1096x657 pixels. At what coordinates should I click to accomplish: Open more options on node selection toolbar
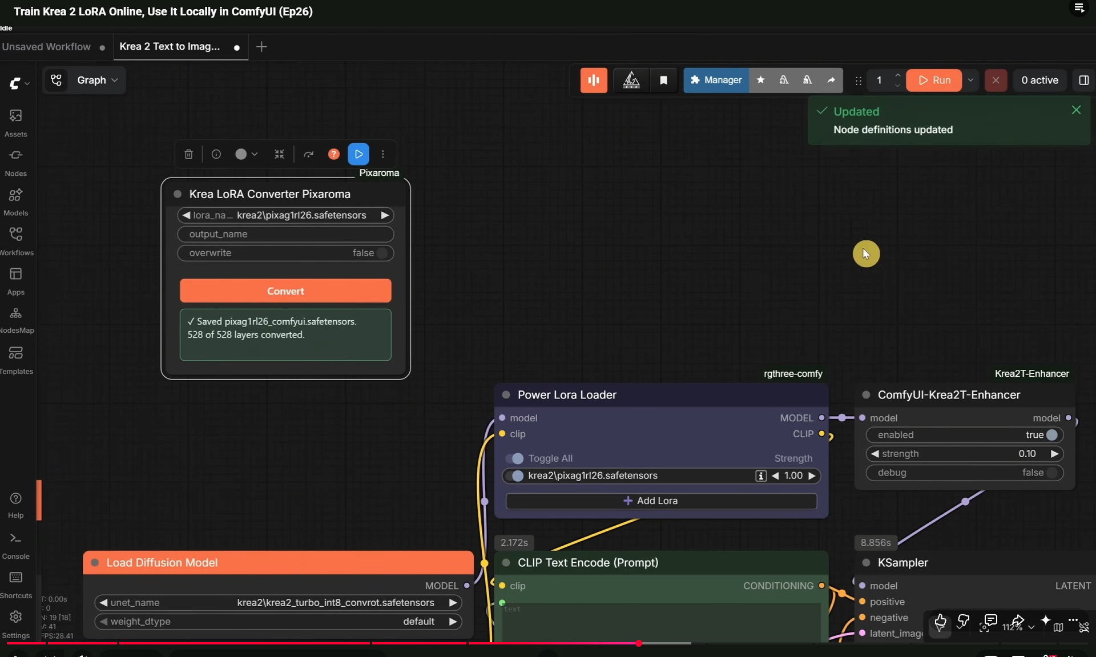383,154
